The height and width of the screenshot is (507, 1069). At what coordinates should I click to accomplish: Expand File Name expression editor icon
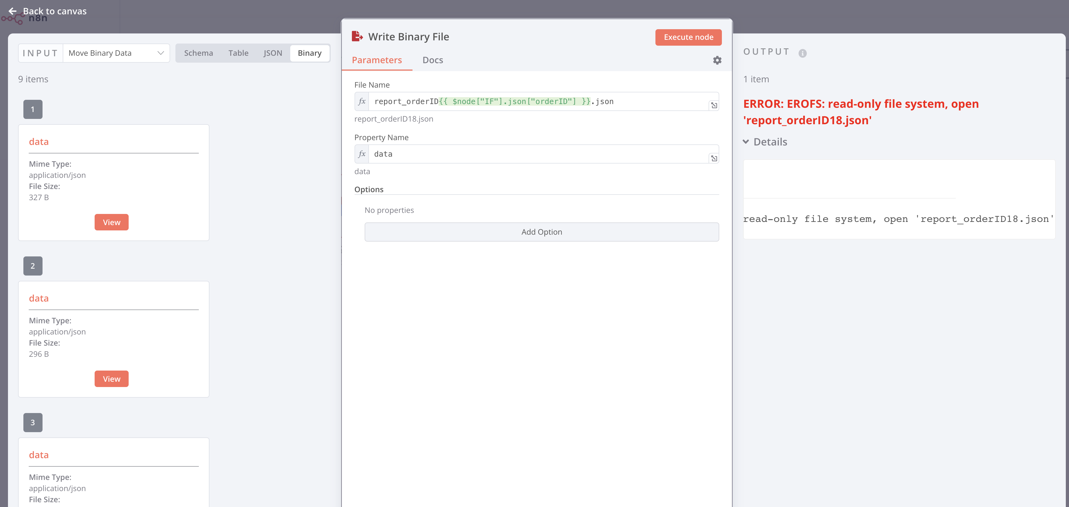pyautogui.click(x=714, y=106)
